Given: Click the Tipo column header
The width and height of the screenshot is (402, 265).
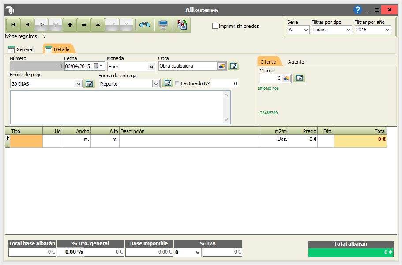Looking at the screenshot, I should coord(26,131).
